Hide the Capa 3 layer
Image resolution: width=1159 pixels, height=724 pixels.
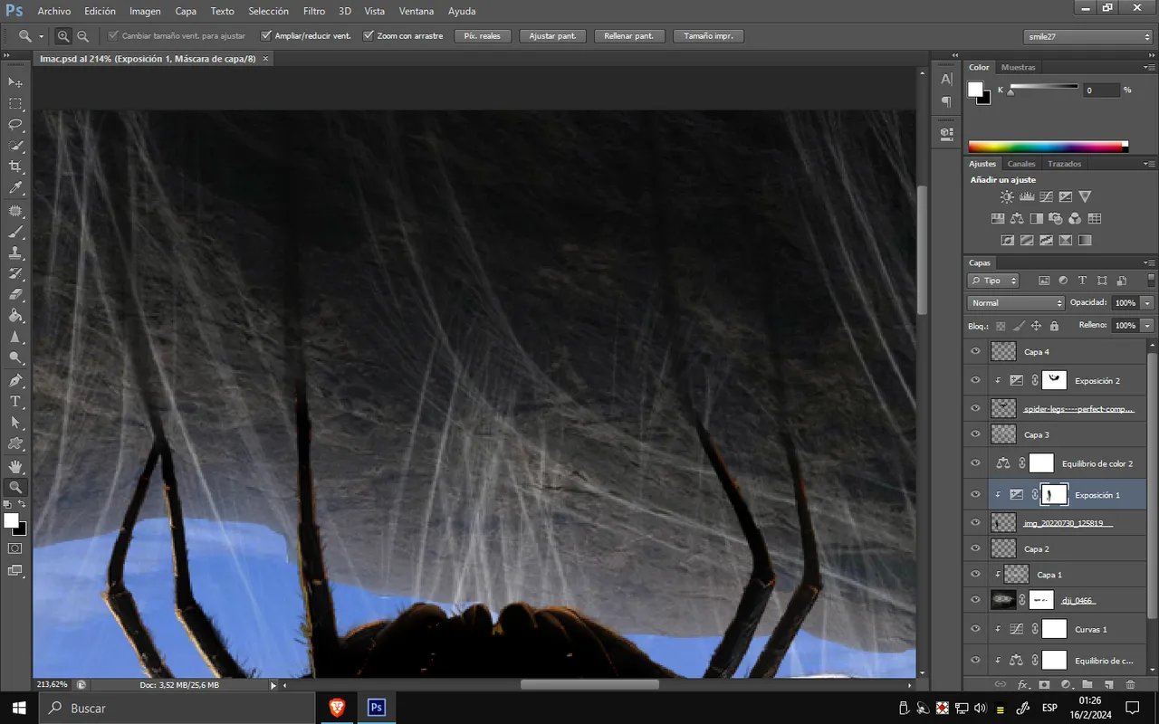click(975, 434)
